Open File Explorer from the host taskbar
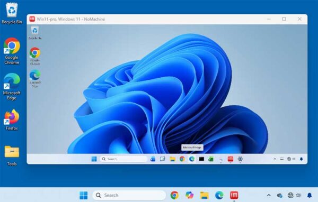 click(205, 195)
